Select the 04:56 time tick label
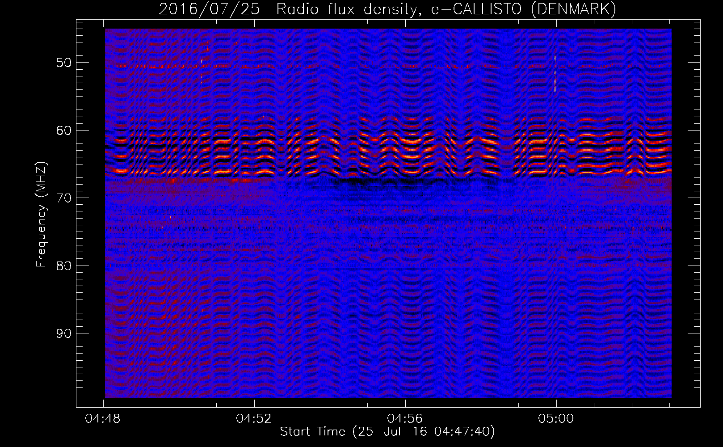 (x=405, y=419)
